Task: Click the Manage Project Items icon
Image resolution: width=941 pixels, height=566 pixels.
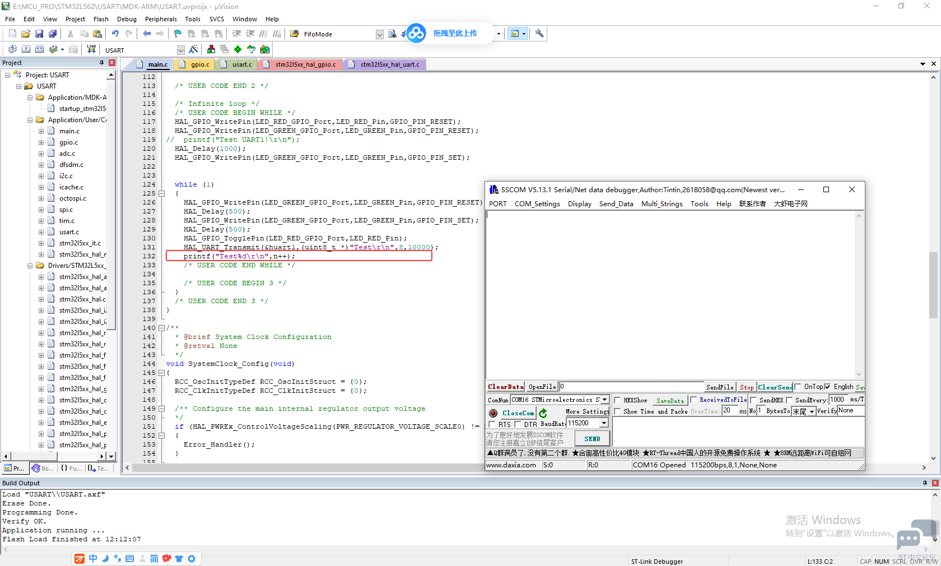Action: [x=211, y=49]
